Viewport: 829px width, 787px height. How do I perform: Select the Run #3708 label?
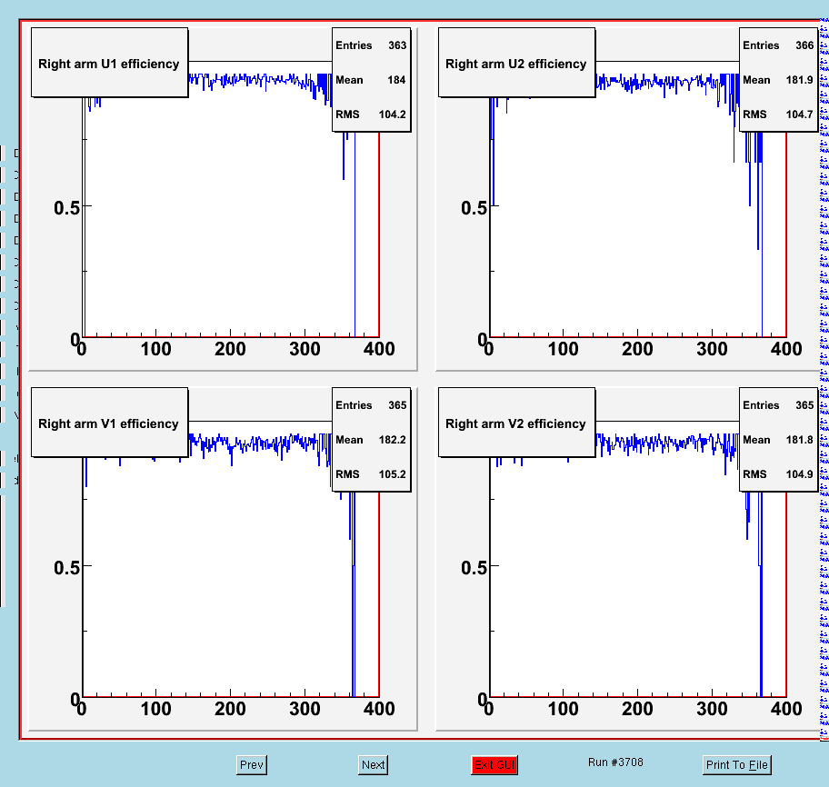[615, 762]
